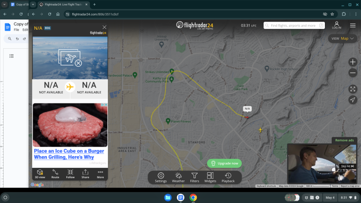
Task: Open the 3D view of the flight
Action: tap(40, 174)
